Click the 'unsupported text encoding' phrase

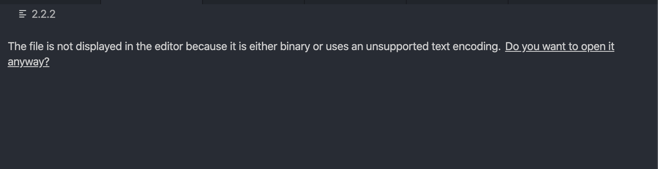[433, 47]
